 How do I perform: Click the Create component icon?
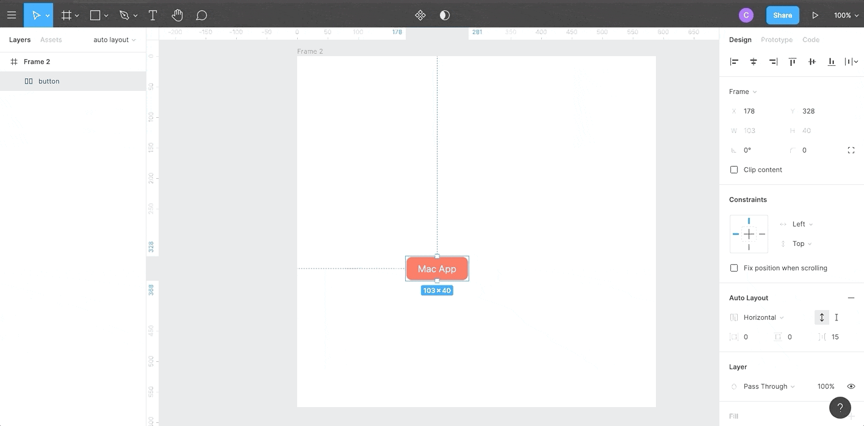[420, 15]
